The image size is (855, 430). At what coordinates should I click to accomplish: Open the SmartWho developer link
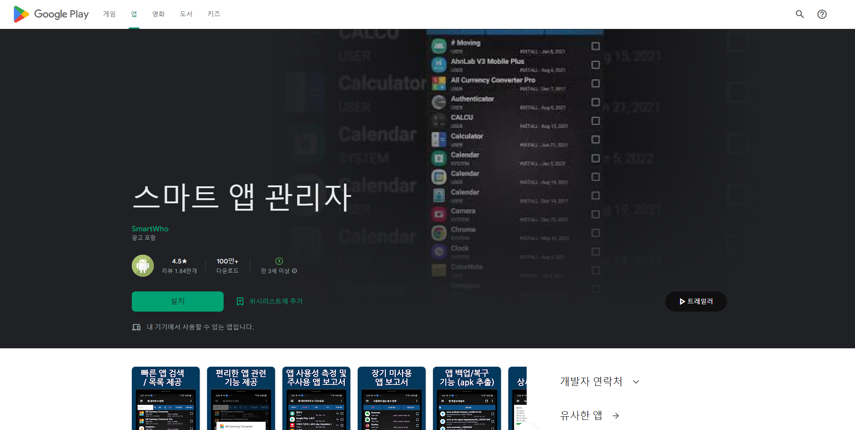(x=150, y=229)
